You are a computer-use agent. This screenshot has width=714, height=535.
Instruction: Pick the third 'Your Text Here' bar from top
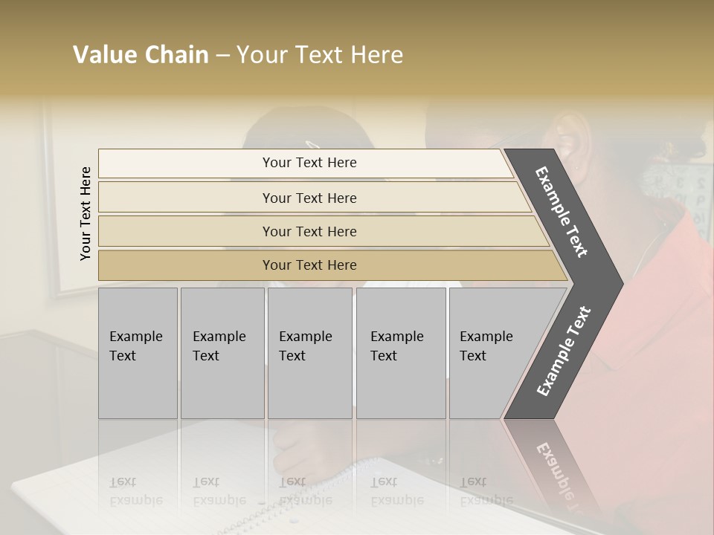tap(309, 231)
